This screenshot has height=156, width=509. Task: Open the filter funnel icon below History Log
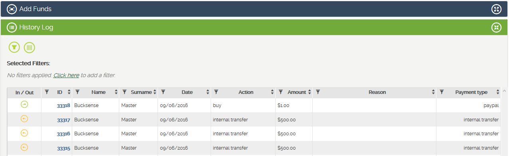tap(14, 48)
